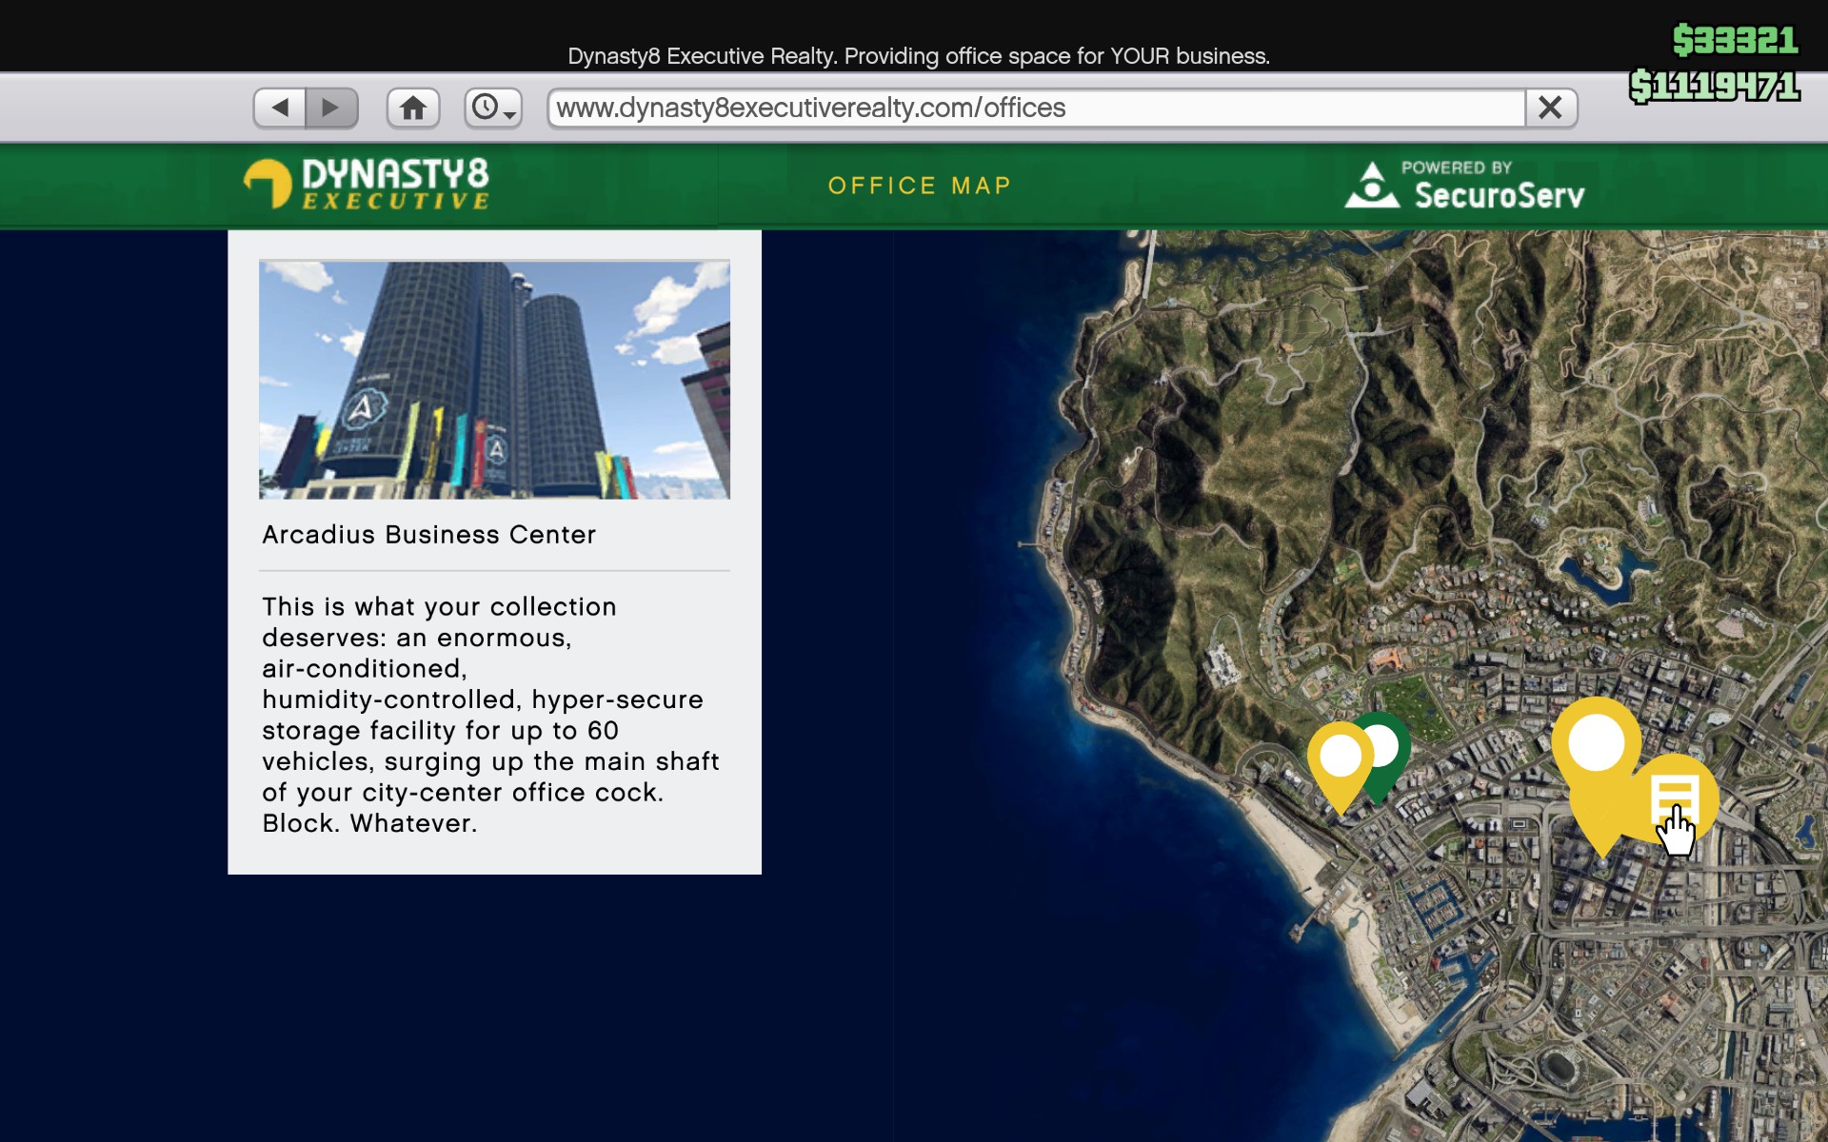This screenshot has height=1142, width=1828.
Task: Click the Arcadius property description text
Action: coord(490,715)
